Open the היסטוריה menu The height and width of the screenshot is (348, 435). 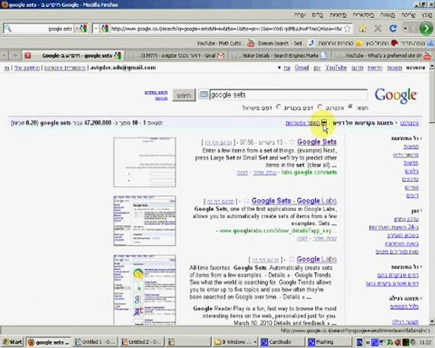point(363,14)
